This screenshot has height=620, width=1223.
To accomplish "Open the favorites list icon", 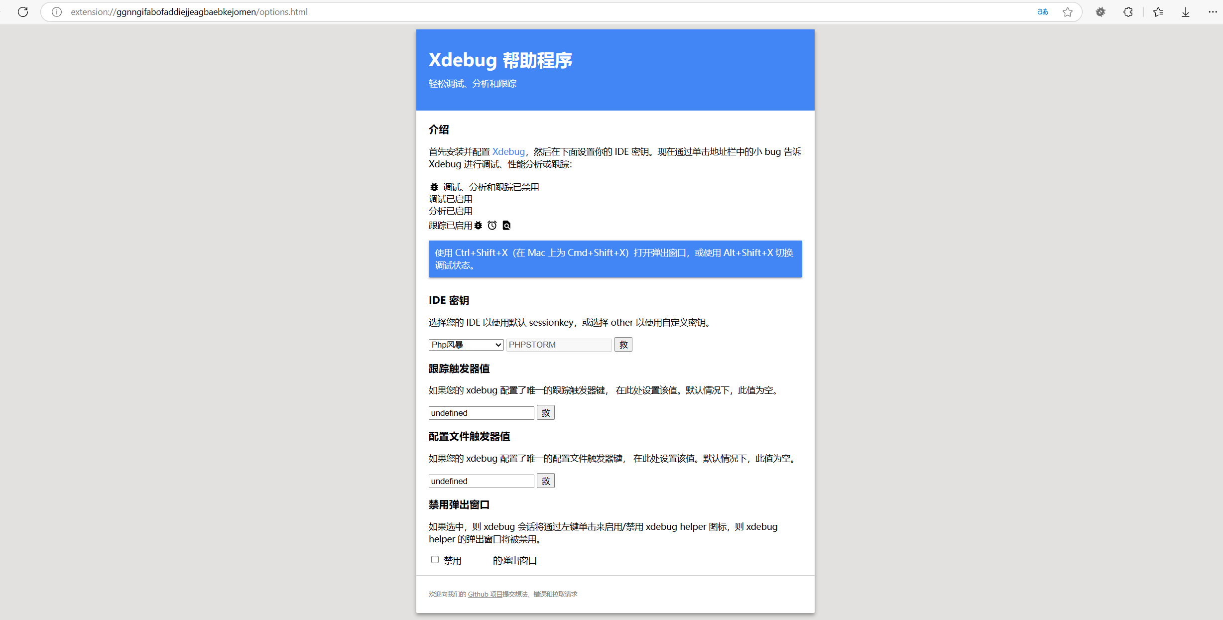I will (x=1158, y=12).
